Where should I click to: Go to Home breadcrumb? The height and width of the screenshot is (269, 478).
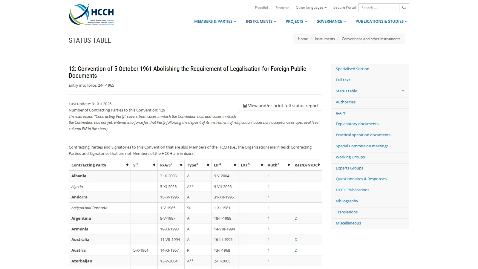pos(303,39)
